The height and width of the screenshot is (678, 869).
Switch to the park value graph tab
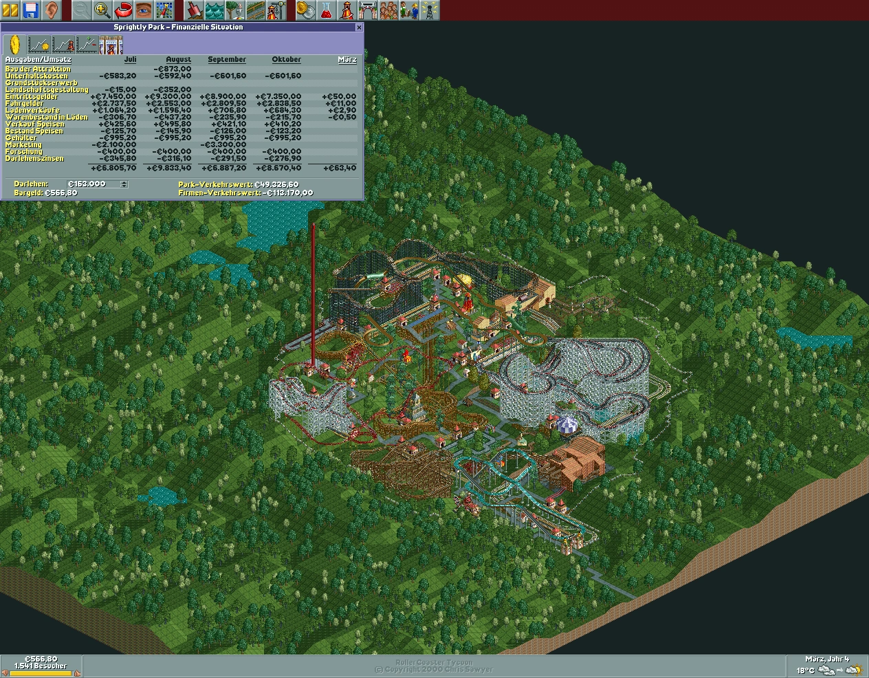coord(63,45)
